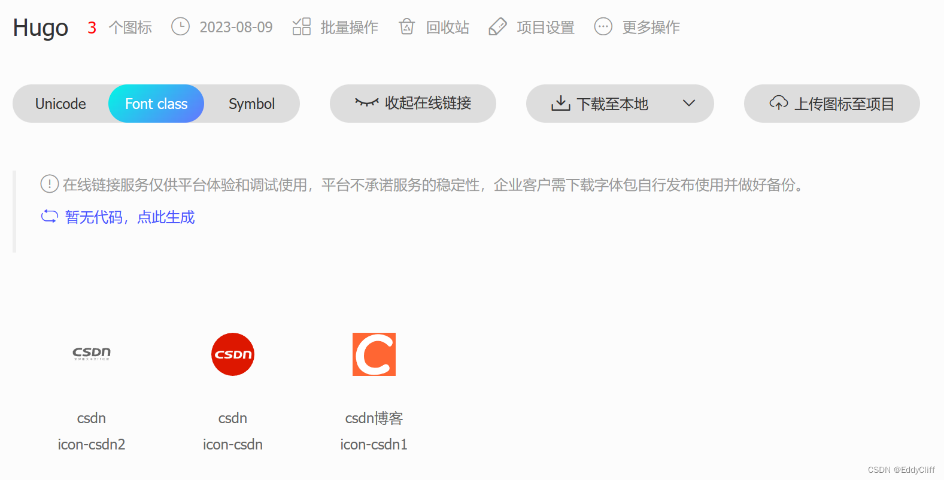
Task: Switch to the Unicode tab
Action: [x=60, y=104]
